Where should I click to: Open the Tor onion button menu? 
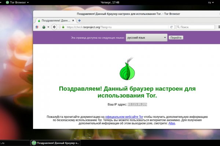pos(44,27)
